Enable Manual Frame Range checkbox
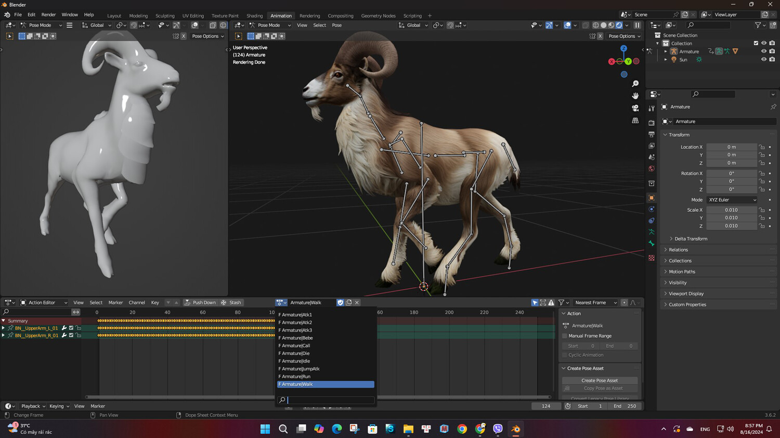780x438 pixels. tap(565, 336)
